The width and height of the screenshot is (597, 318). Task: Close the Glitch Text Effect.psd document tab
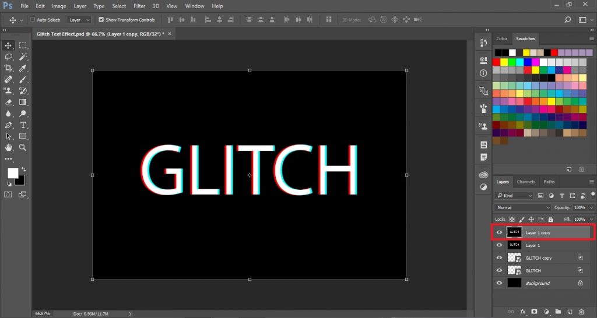[x=170, y=34]
